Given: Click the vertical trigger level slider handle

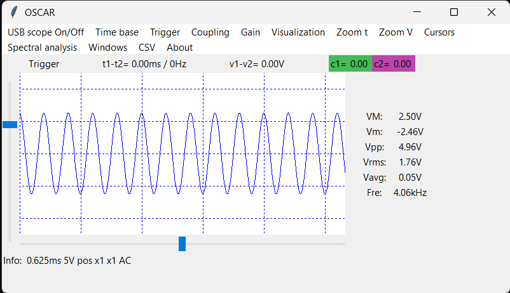Looking at the screenshot, I should (10, 124).
